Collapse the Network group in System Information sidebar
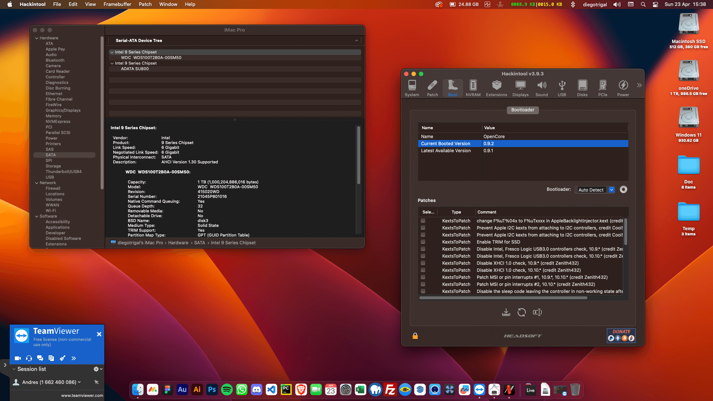Viewport: 713px width, 401px height. tap(37, 183)
